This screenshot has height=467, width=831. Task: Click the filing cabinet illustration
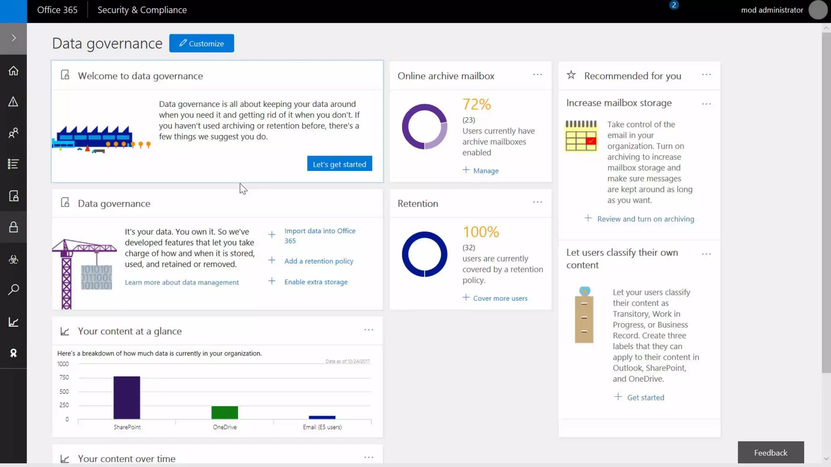point(584,315)
